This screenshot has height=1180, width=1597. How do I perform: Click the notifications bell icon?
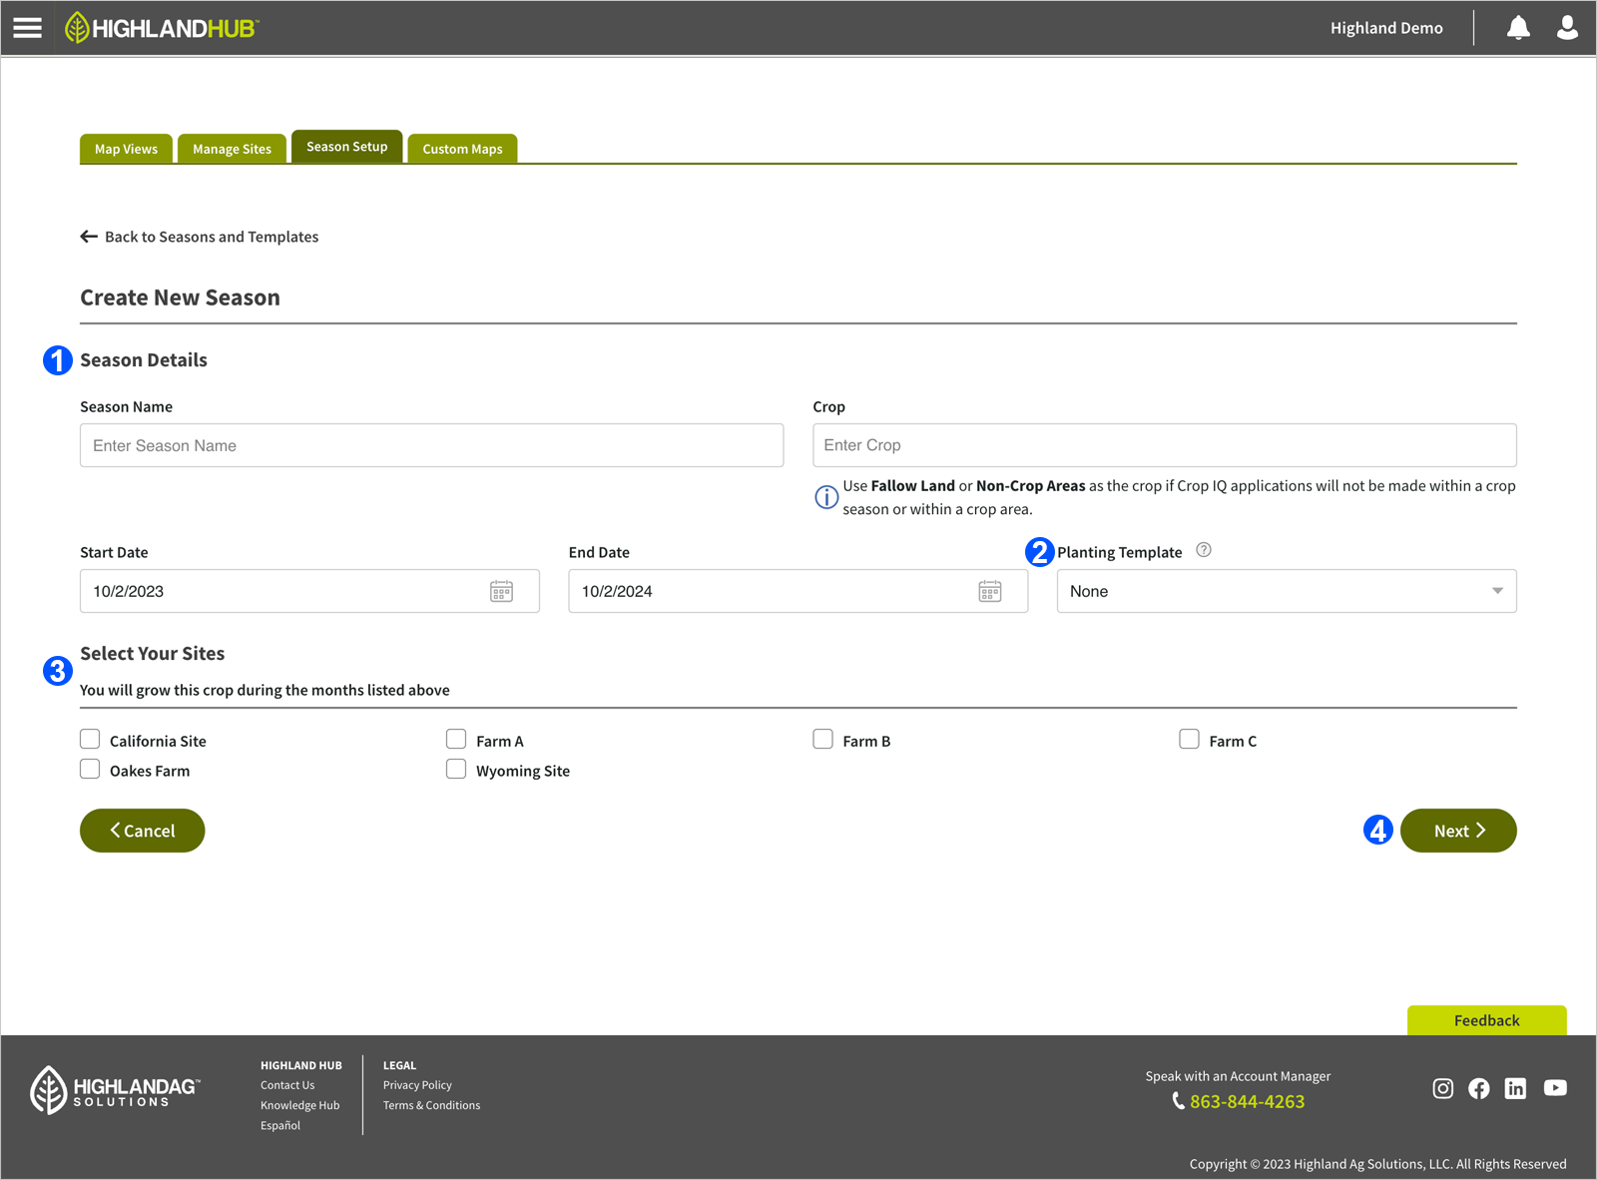coord(1517,28)
